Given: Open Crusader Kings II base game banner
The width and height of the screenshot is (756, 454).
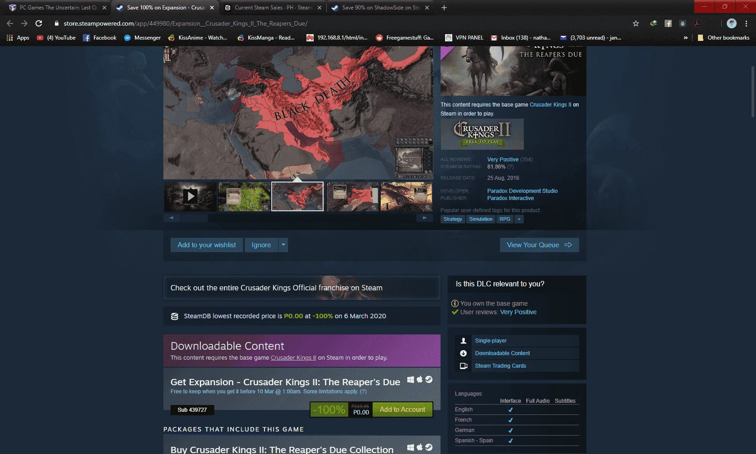Looking at the screenshot, I should tap(482, 134).
